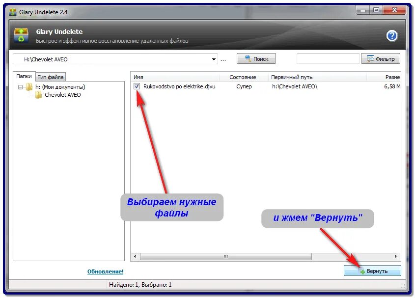Click the h:\Chevolet AVEO\ path cell
415x298 pixels.
(295, 86)
